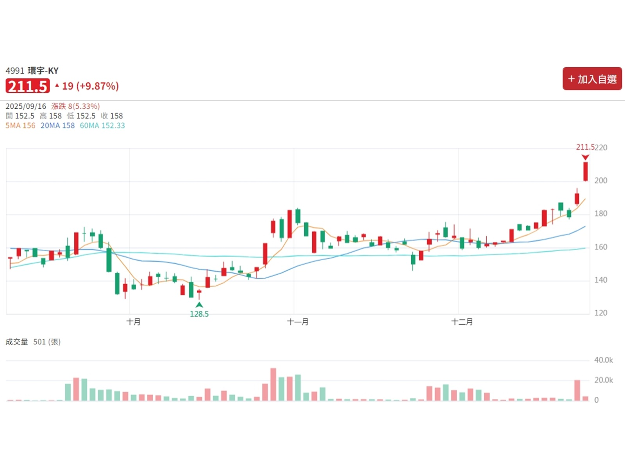Click the 200 price level on y-axis

click(601, 181)
